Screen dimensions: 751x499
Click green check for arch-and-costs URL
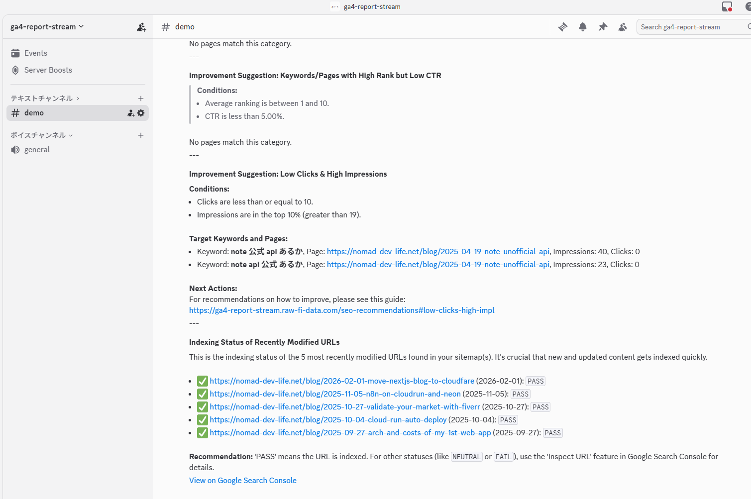tap(203, 433)
